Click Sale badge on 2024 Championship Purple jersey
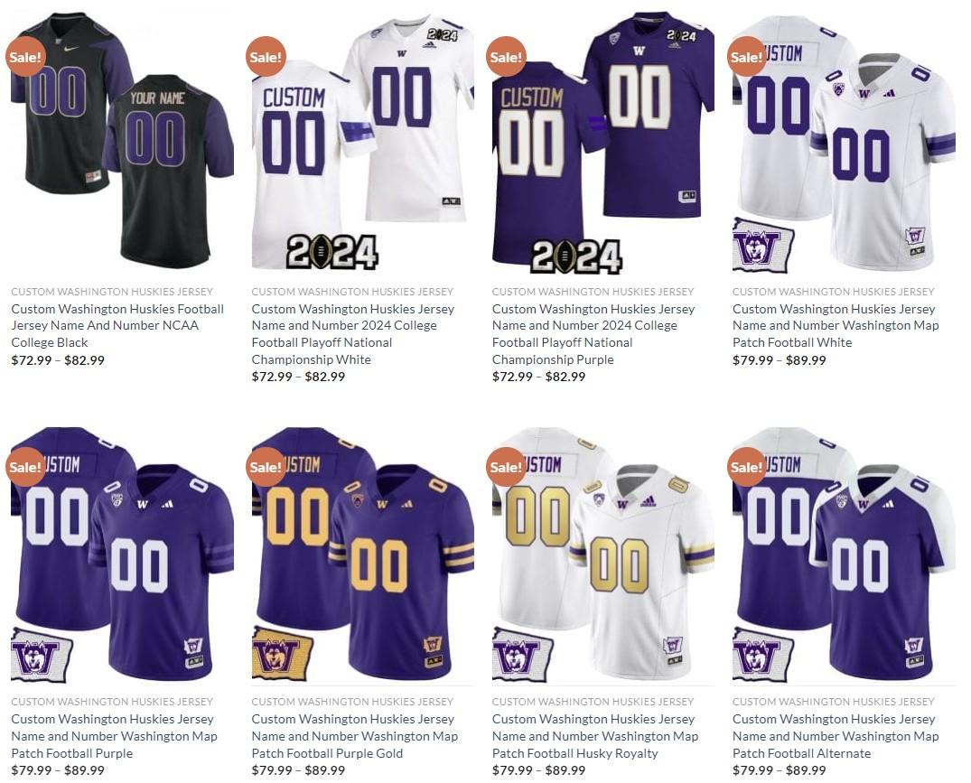Screen dimensions: 971x783 click(x=506, y=57)
